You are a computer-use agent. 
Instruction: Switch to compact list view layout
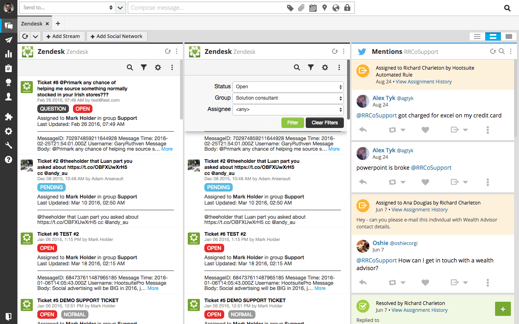pyautogui.click(x=477, y=36)
